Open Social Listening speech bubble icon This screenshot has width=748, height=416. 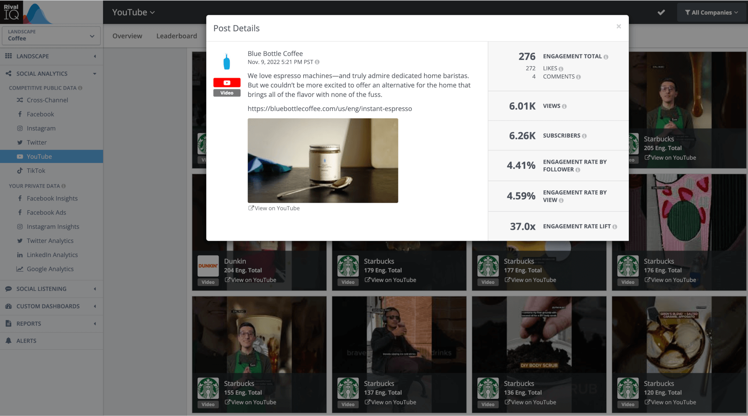(x=9, y=289)
